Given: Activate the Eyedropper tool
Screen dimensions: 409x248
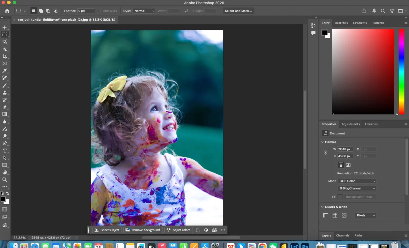Looking at the screenshot, I should coord(5,71).
